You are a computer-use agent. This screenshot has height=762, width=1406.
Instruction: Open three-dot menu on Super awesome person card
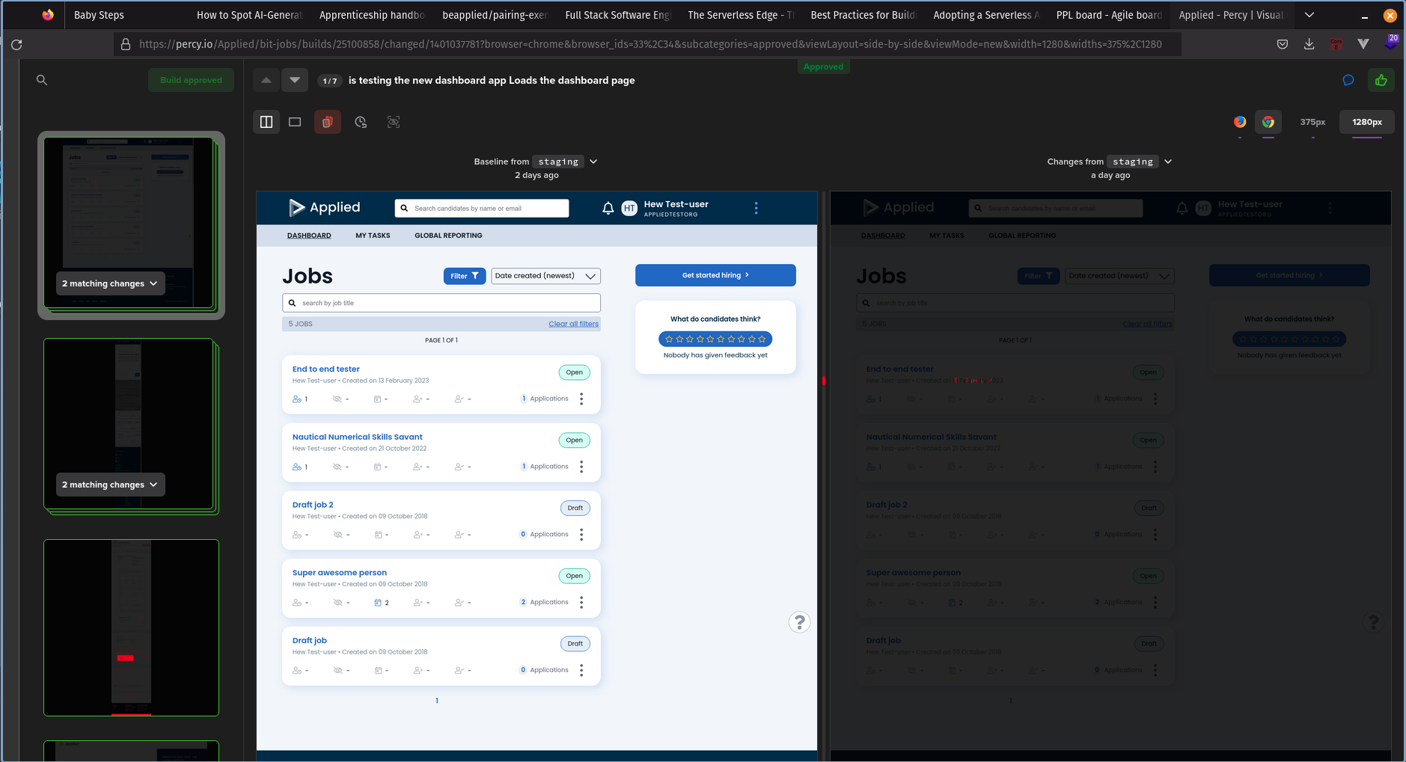[581, 603]
